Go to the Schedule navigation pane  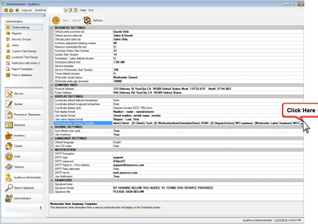(x=24, y=125)
